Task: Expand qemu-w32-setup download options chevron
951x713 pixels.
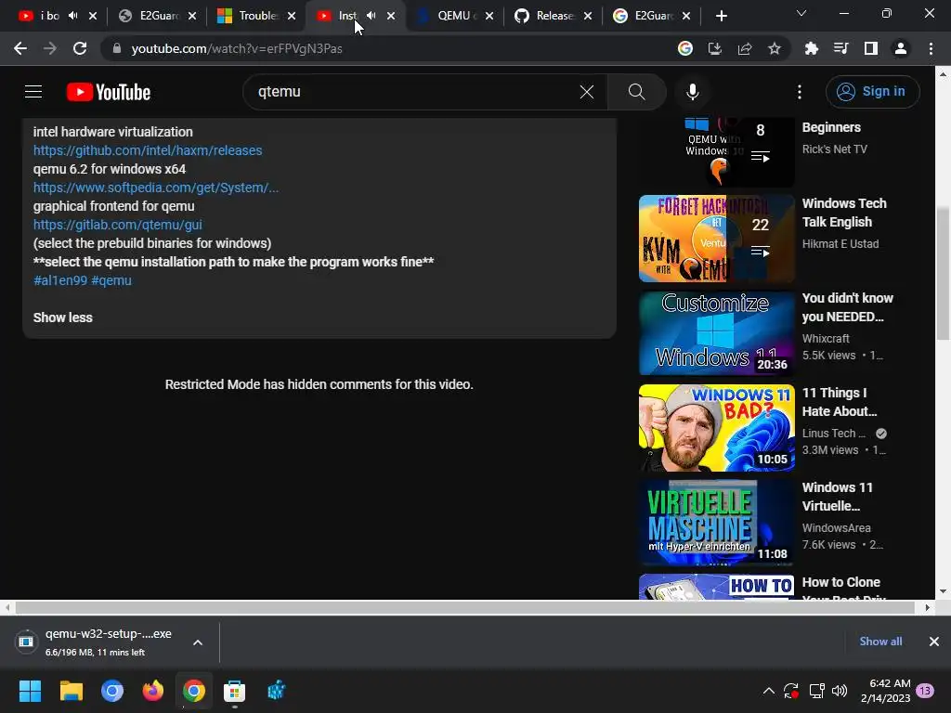Action: pyautogui.click(x=198, y=642)
